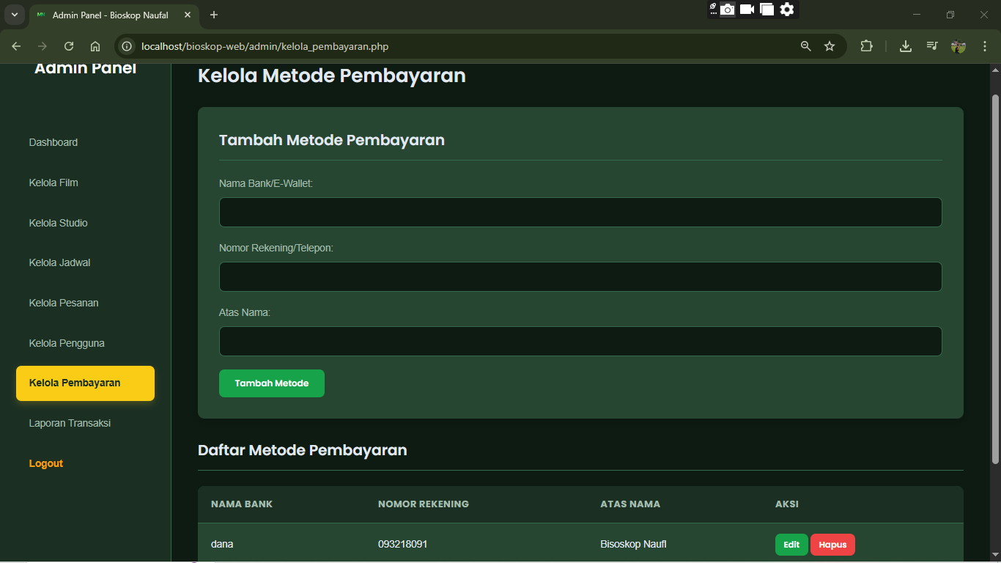Click Hapus for the dana row
The height and width of the screenshot is (563, 1001).
[832, 545]
